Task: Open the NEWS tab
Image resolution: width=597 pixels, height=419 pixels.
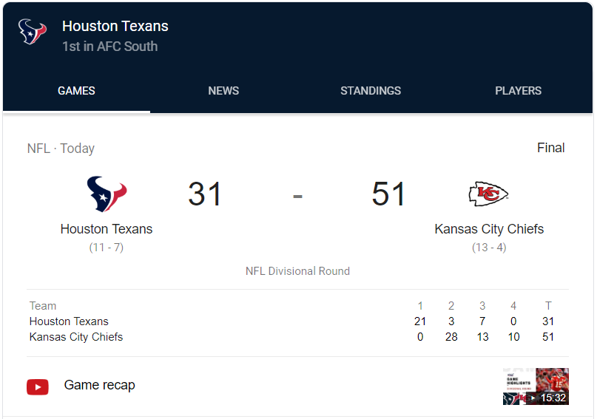Action: click(223, 91)
